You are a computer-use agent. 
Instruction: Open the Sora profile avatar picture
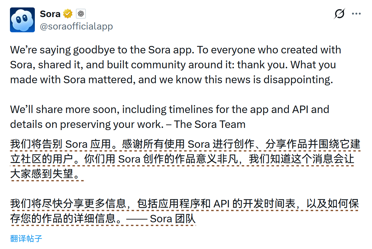(22, 20)
